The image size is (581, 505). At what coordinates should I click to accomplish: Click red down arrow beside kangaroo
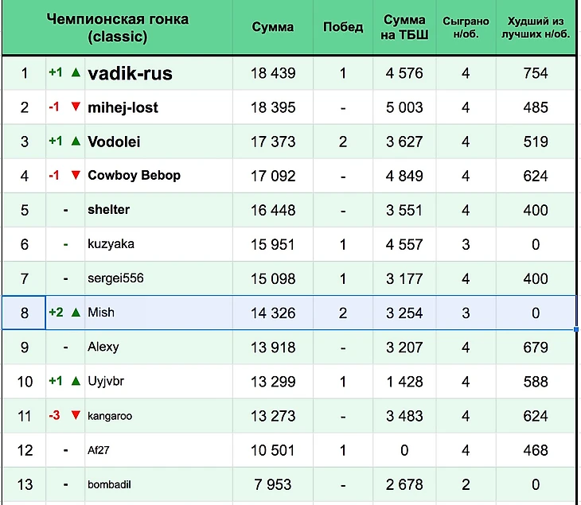click(x=76, y=415)
